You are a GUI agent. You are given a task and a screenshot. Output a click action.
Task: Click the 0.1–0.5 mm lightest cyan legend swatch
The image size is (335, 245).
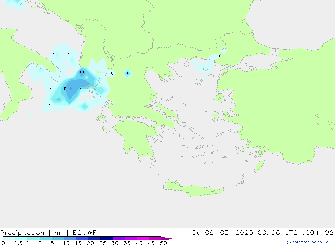[9, 238]
